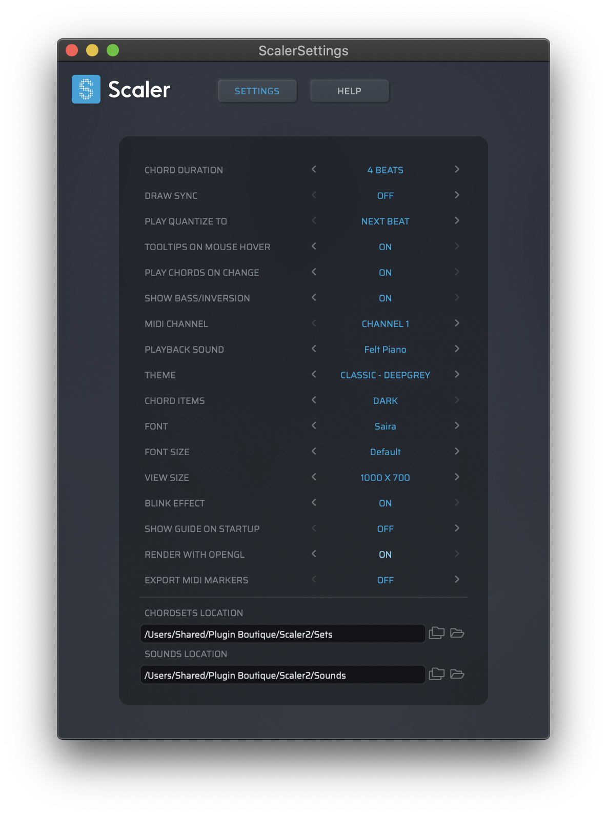Select next Playback Sound with right arrow
The height and width of the screenshot is (815, 607).
[457, 349]
